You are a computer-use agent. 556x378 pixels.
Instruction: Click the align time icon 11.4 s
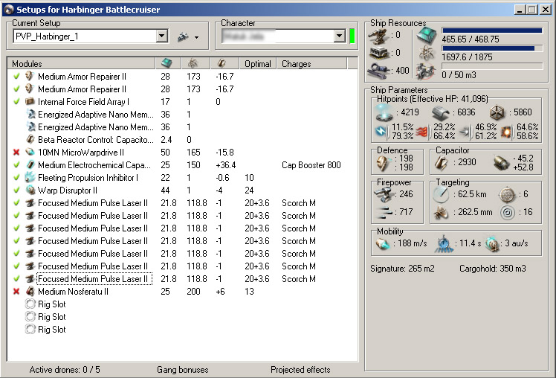(x=444, y=244)
